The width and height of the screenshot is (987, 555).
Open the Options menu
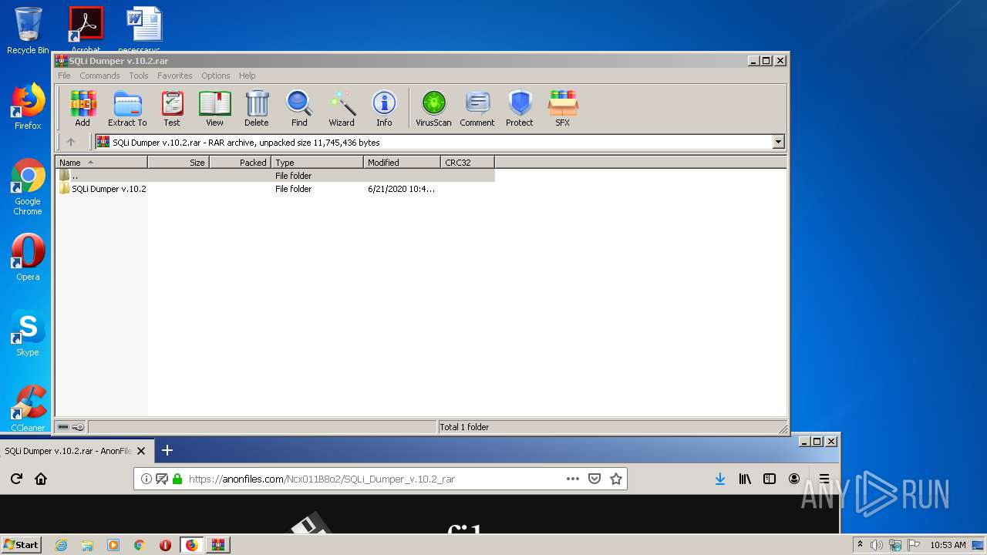(216, 76)
